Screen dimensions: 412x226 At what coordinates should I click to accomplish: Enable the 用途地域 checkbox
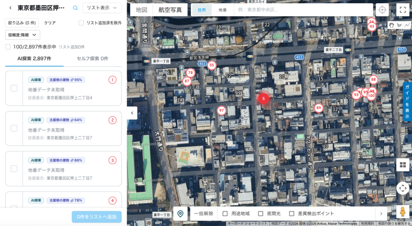225,214
